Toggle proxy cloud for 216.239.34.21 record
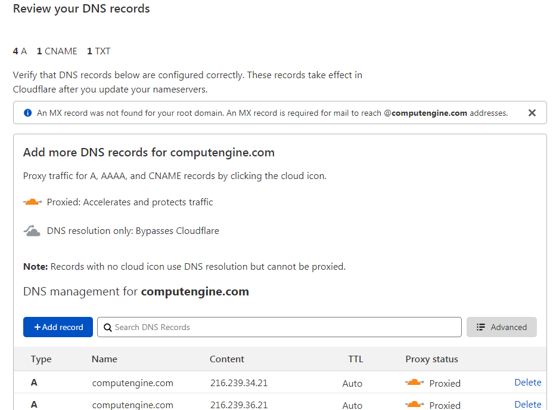The image size is (553, 410). pyautogui.click(x=415, y=383)
